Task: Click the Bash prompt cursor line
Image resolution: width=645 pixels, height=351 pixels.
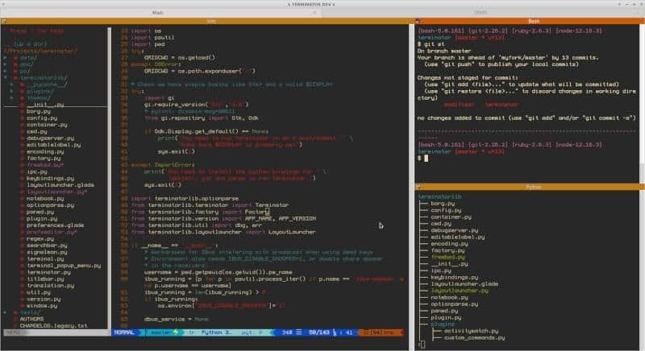Action: coord(427,158)
